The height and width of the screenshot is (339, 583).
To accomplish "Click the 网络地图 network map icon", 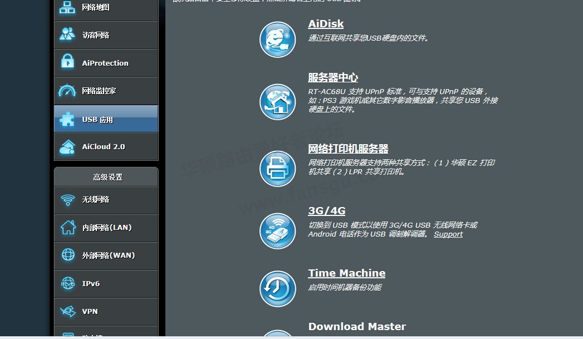I will (67, 7).
